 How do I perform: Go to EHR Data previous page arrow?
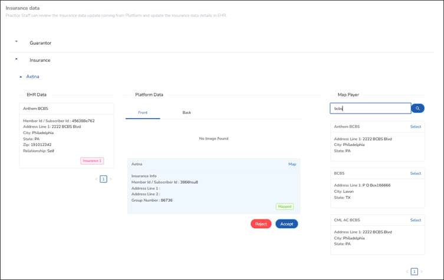(96, 179)
